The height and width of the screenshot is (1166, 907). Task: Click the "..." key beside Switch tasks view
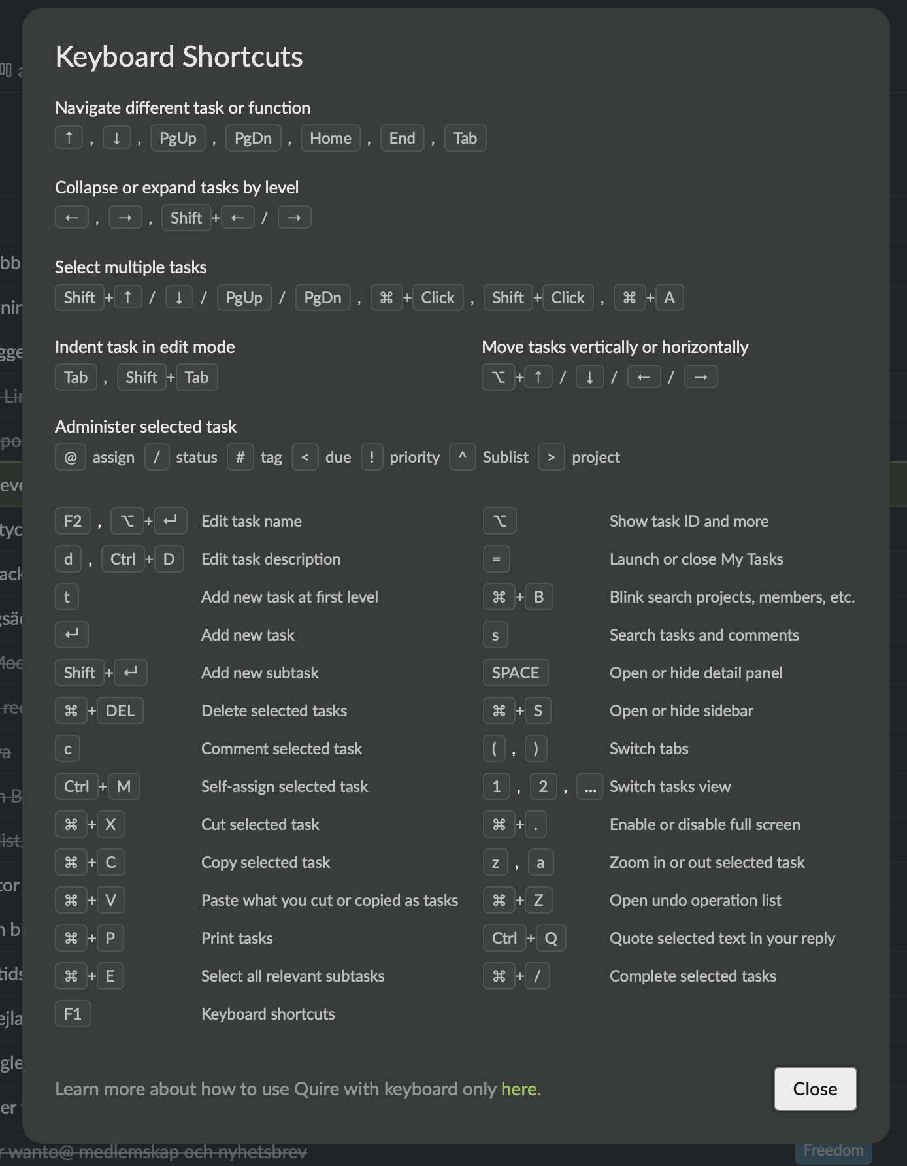click(590, 786)
